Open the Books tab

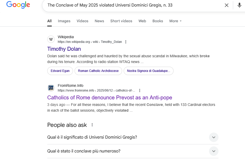click(x=158, y=21)
